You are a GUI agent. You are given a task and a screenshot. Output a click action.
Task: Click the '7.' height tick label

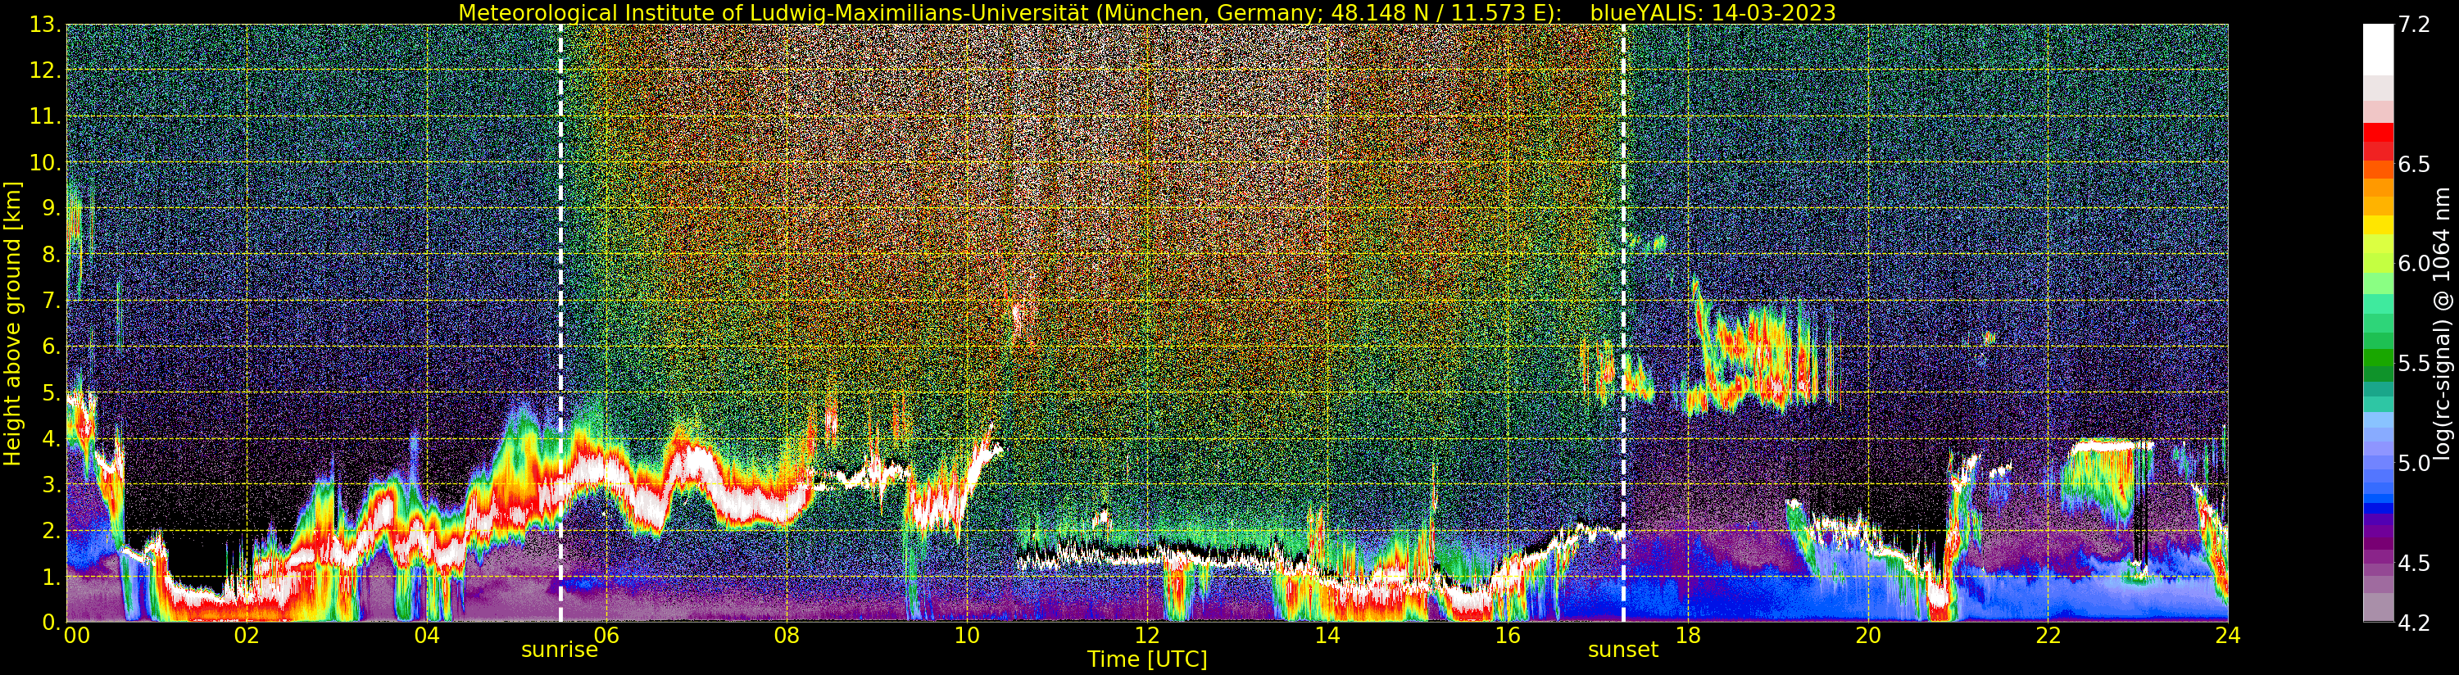click(50, 301)
